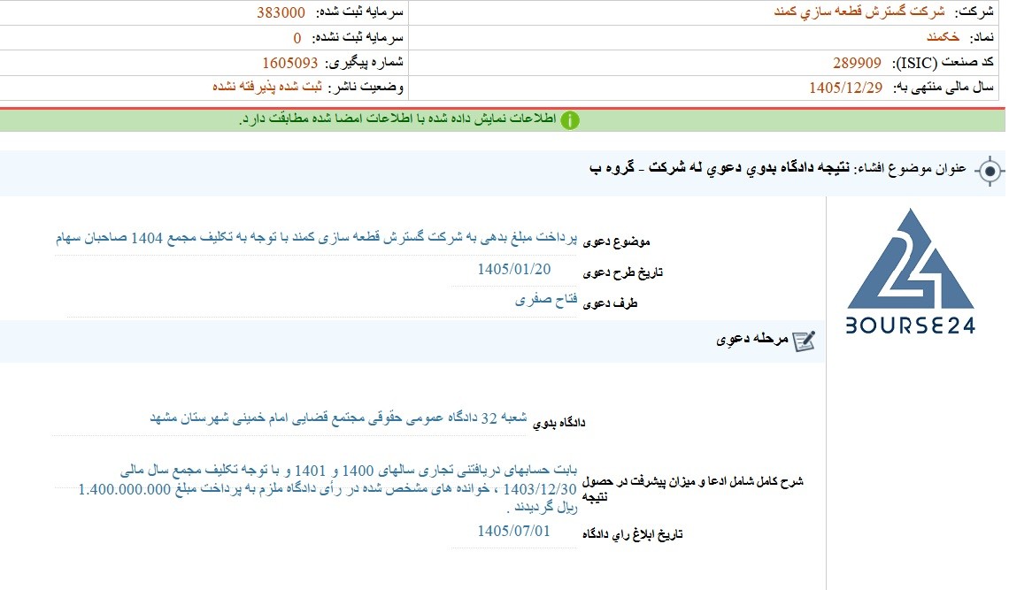Viewport: 1009px width, 590px height.
Task: Click registered capital value 383000
Action: [281, 13]
